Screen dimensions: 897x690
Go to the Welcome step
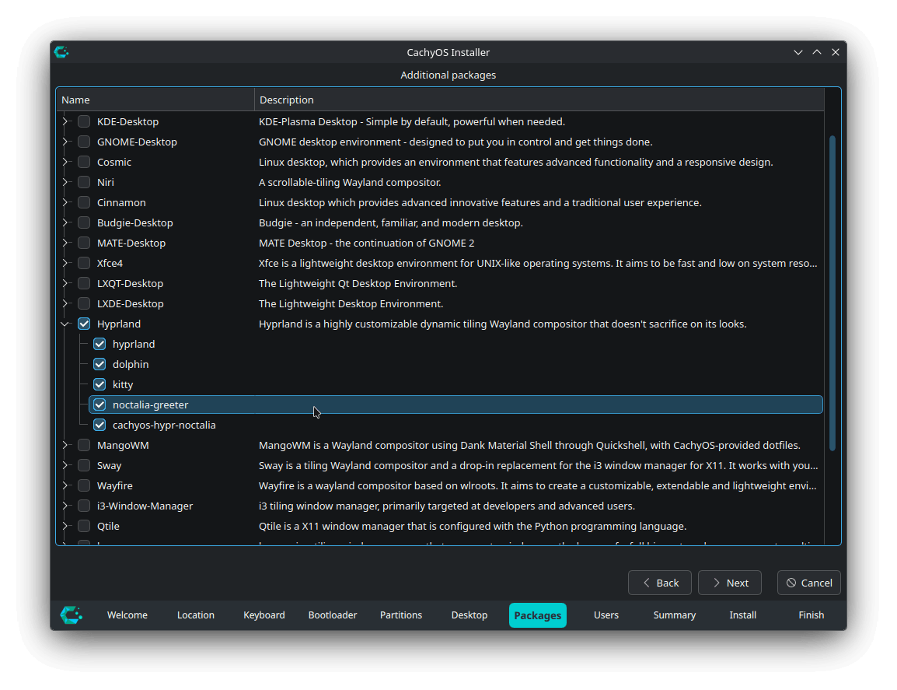coord(127,615)
